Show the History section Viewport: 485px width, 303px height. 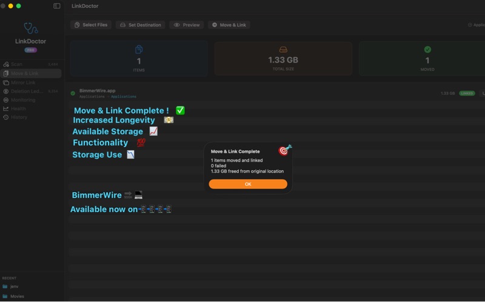pos(31,117)
